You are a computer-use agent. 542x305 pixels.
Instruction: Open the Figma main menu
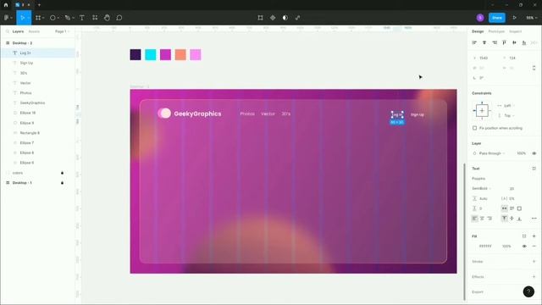8,18
